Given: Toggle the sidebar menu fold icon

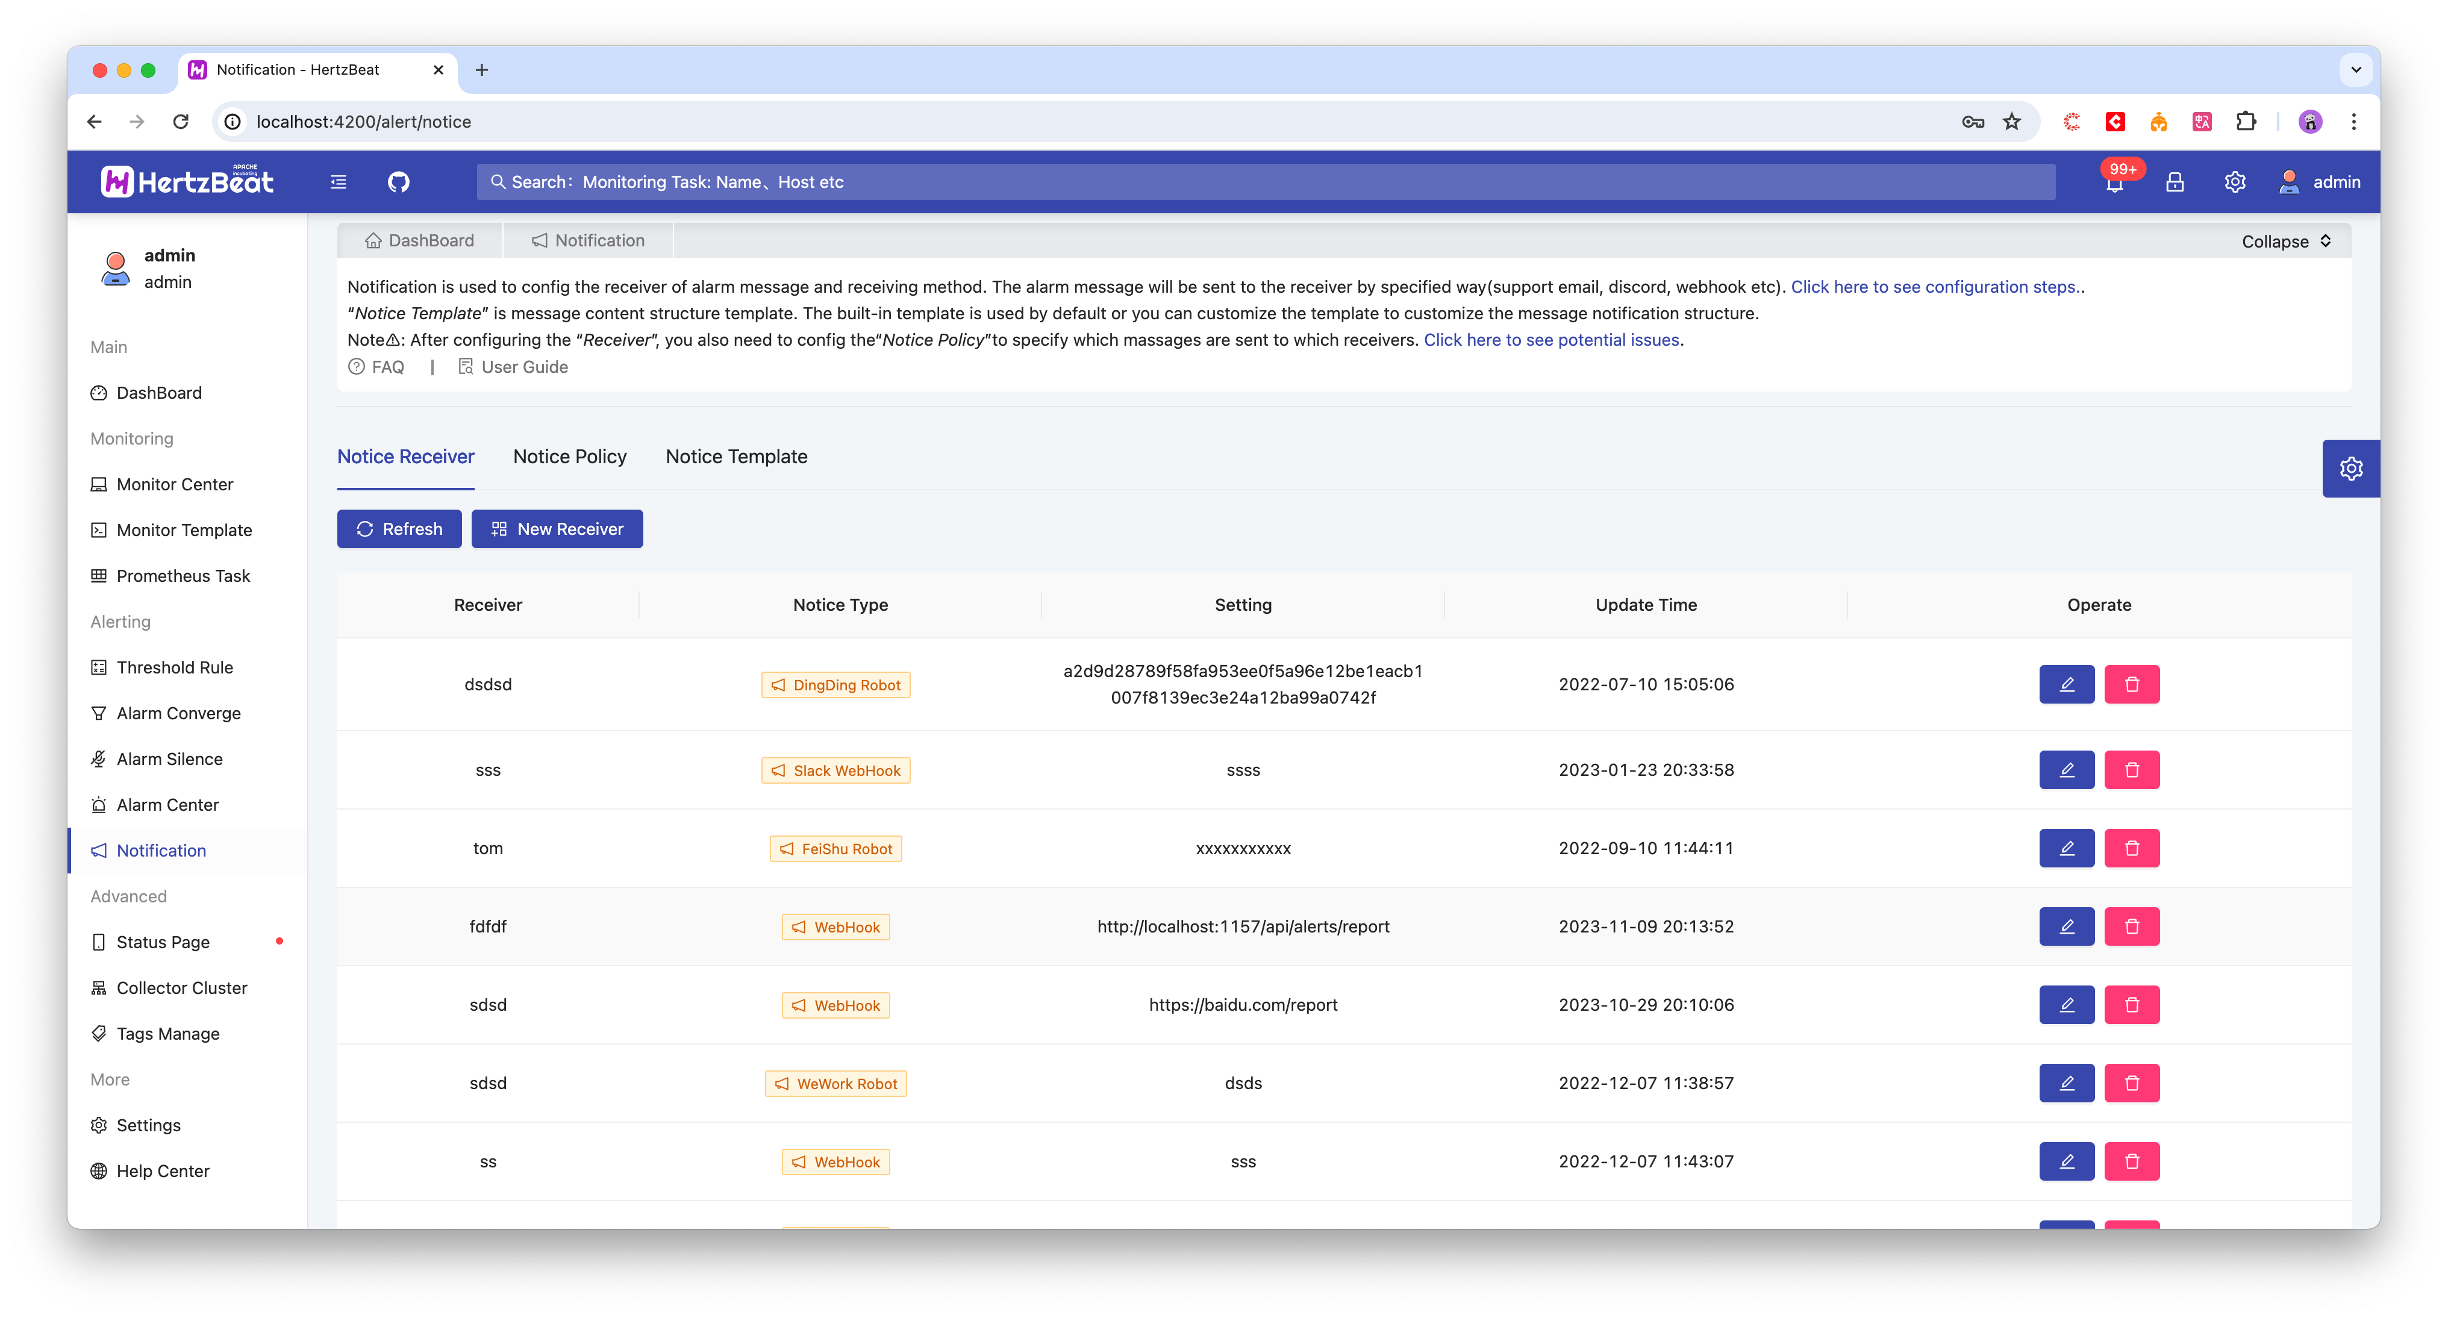Looking at the screenshot, I should [339, 181].
